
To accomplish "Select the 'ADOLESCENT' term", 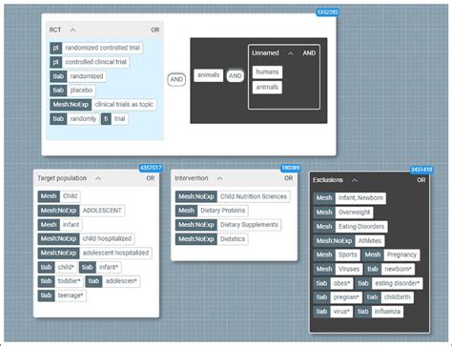I will click(x=102, y=211).
